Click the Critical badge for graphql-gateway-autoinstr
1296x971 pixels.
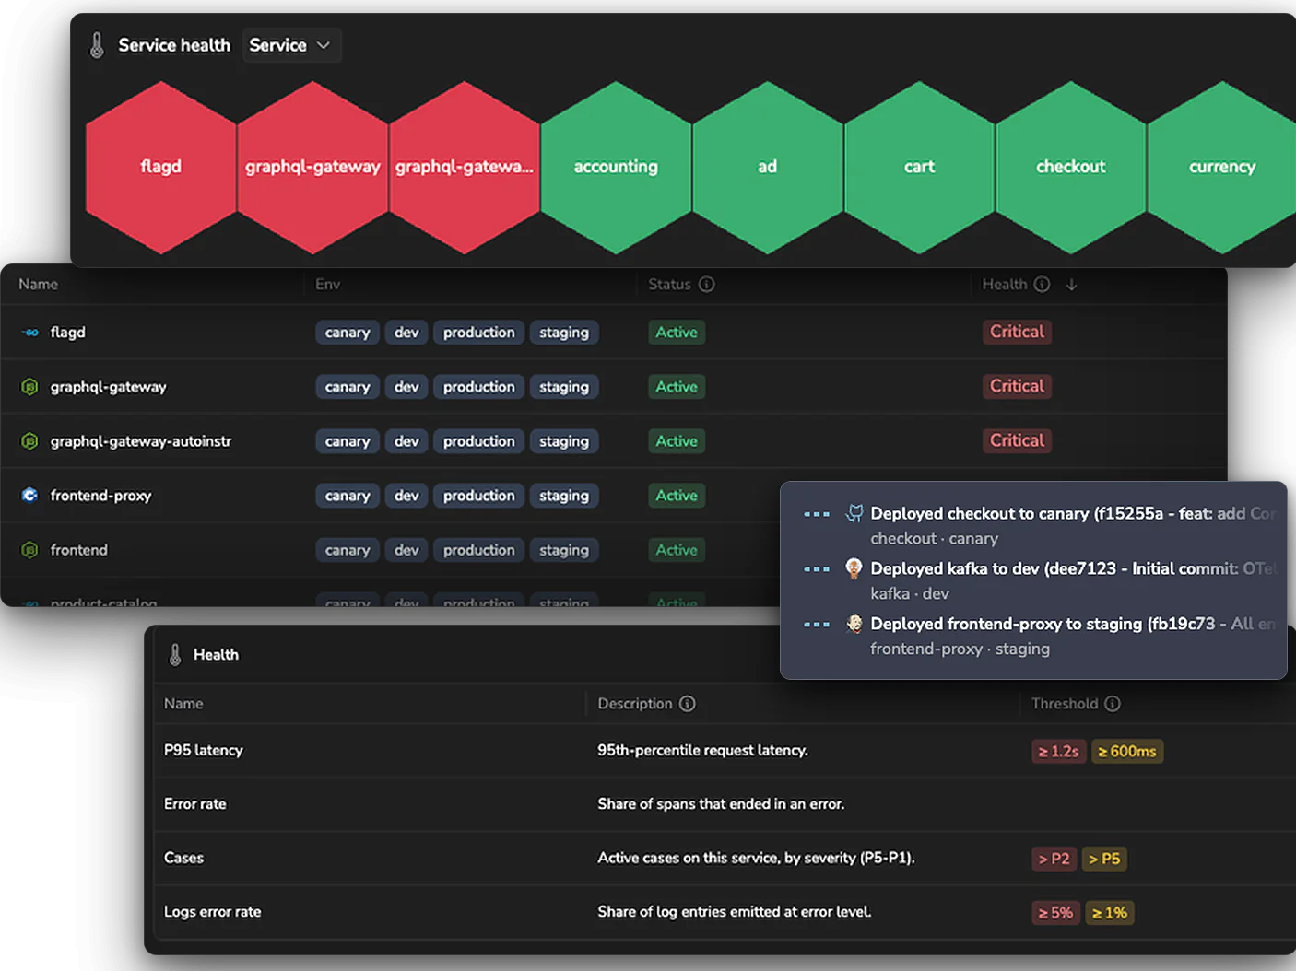[1017, 440]
